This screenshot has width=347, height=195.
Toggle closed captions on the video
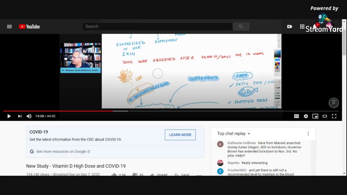pyautogui.click(x=296, y=116)
